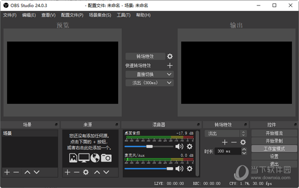Remove source with minus icon

pos(77,172)
